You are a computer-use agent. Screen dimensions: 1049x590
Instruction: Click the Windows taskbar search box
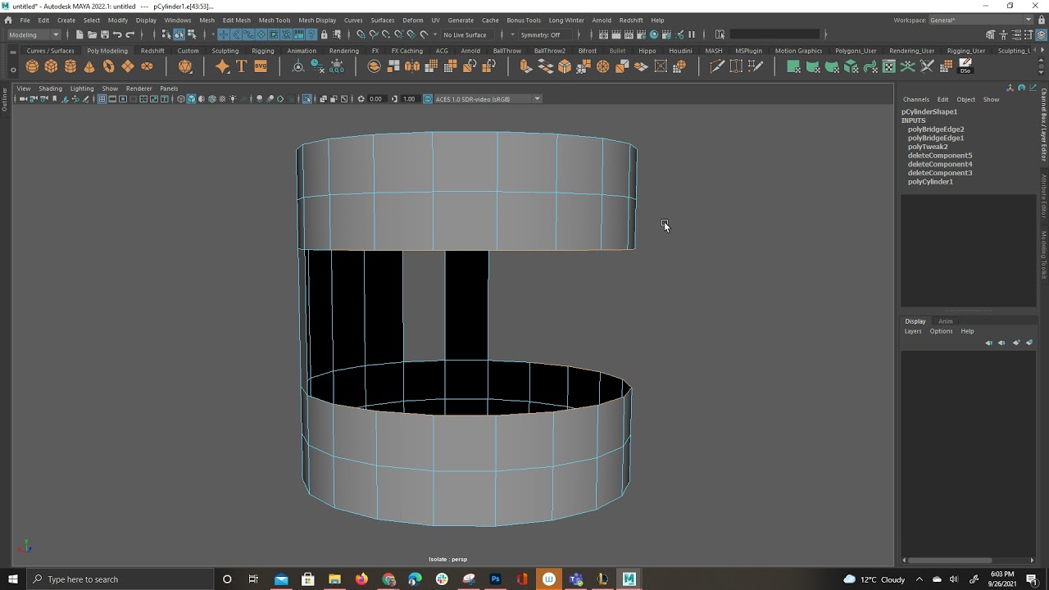click(119, 579)
